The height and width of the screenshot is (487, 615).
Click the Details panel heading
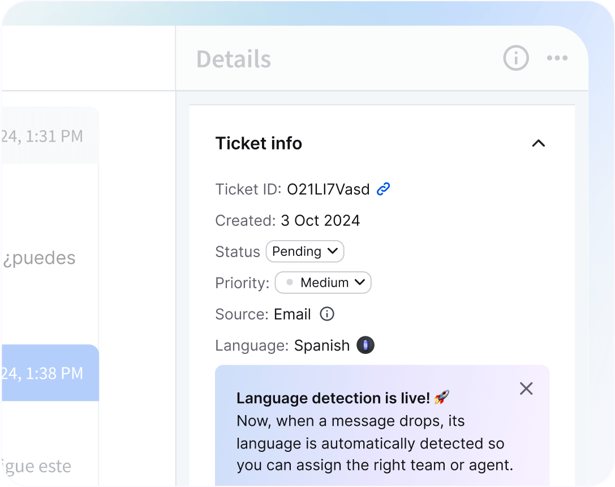click(233, 58)
